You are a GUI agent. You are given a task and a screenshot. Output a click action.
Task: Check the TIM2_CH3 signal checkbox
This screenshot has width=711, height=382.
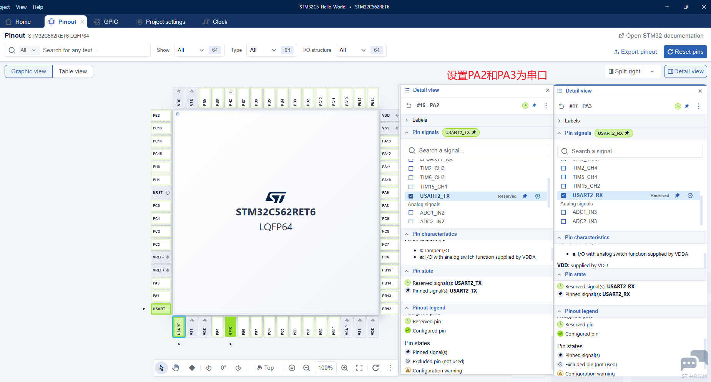411,168
